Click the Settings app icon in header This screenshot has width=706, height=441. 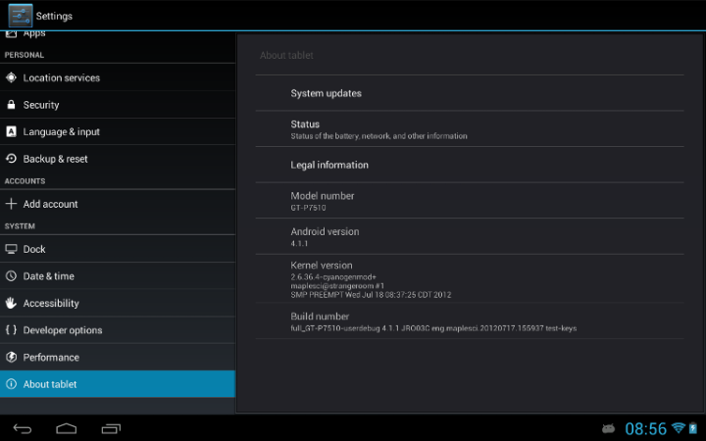(x=21, y=16)
